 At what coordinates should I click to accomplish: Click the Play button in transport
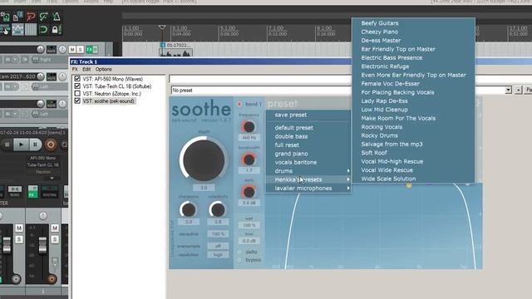tap(21, 145)
